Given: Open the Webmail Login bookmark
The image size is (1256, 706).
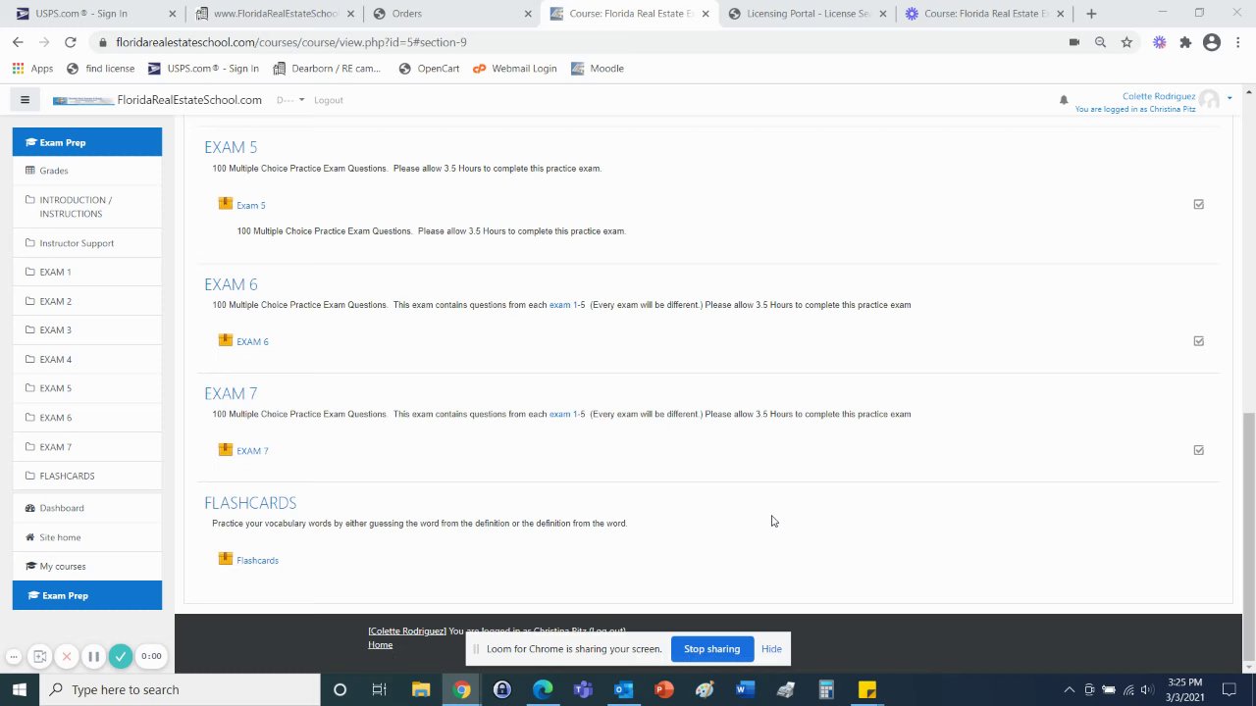Looking at the screenshot, I should [514, 69].
